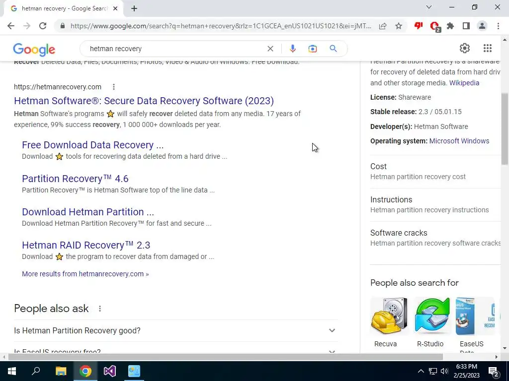The image size is (509, 381).
Task: Open Hetman RAID Recovery 2.3 link
Action: [86, 245]
